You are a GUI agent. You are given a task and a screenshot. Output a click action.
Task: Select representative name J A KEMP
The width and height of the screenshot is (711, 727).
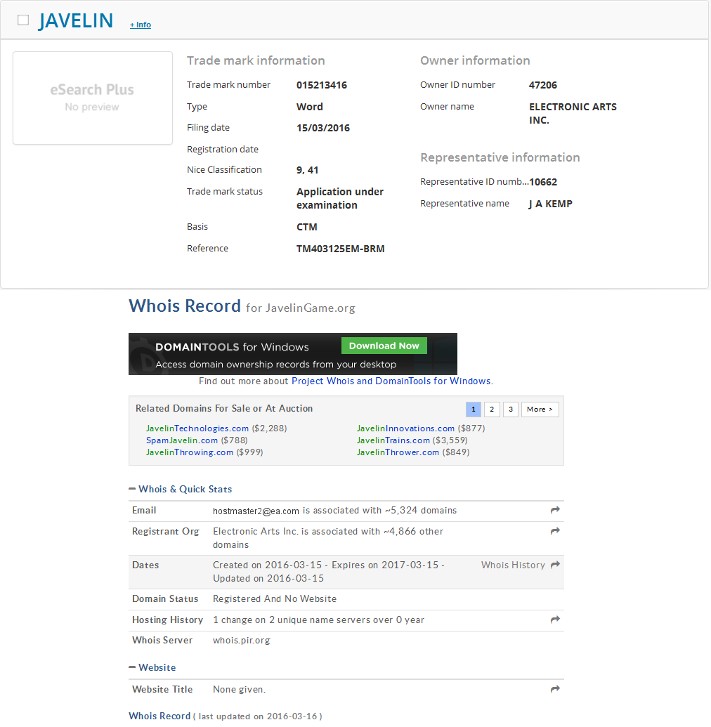pyautogui.click(x=551, y=204)
